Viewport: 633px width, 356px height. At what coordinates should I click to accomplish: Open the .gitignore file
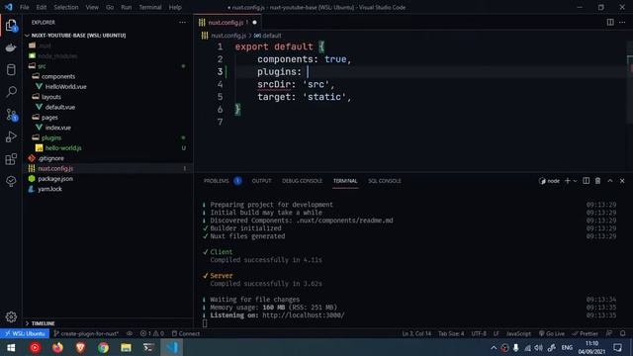[50, 158]
